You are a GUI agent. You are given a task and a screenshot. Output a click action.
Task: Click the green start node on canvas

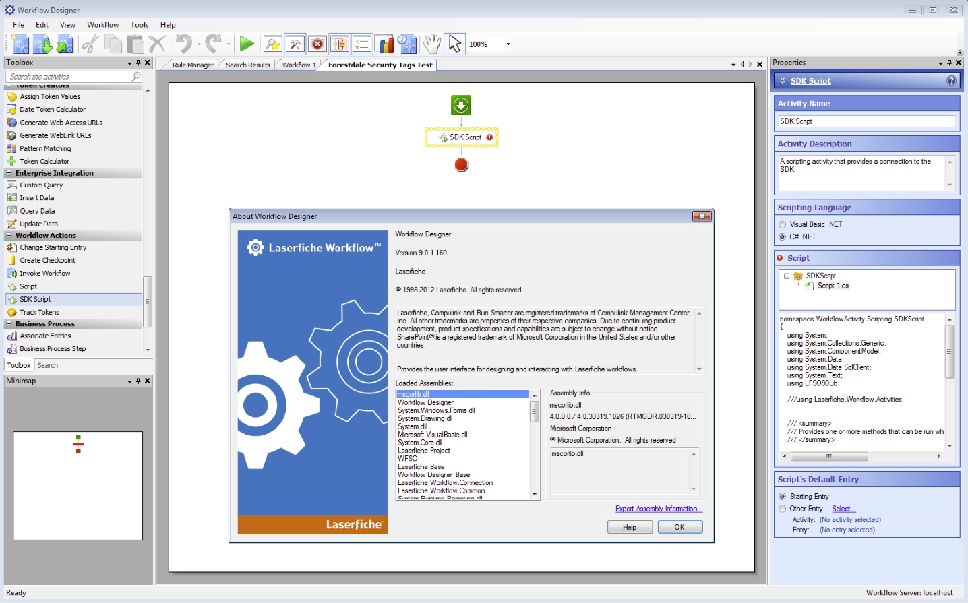coord(461,105)
